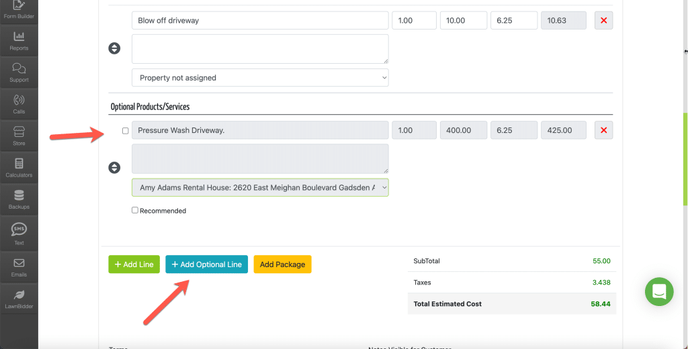Click Total Estimated Cost value 58.44
This screenshot has width=688, height=349.
tap(601, 304)
